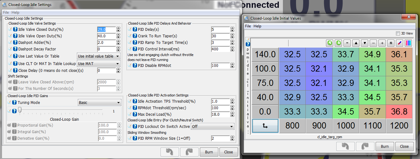This screenshot has width=420, height=159.
Task: Open Help menu in Initial Values window
Action: coord(257,26)
